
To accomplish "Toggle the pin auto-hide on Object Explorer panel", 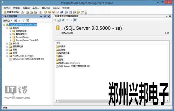I will click(45, 16).
